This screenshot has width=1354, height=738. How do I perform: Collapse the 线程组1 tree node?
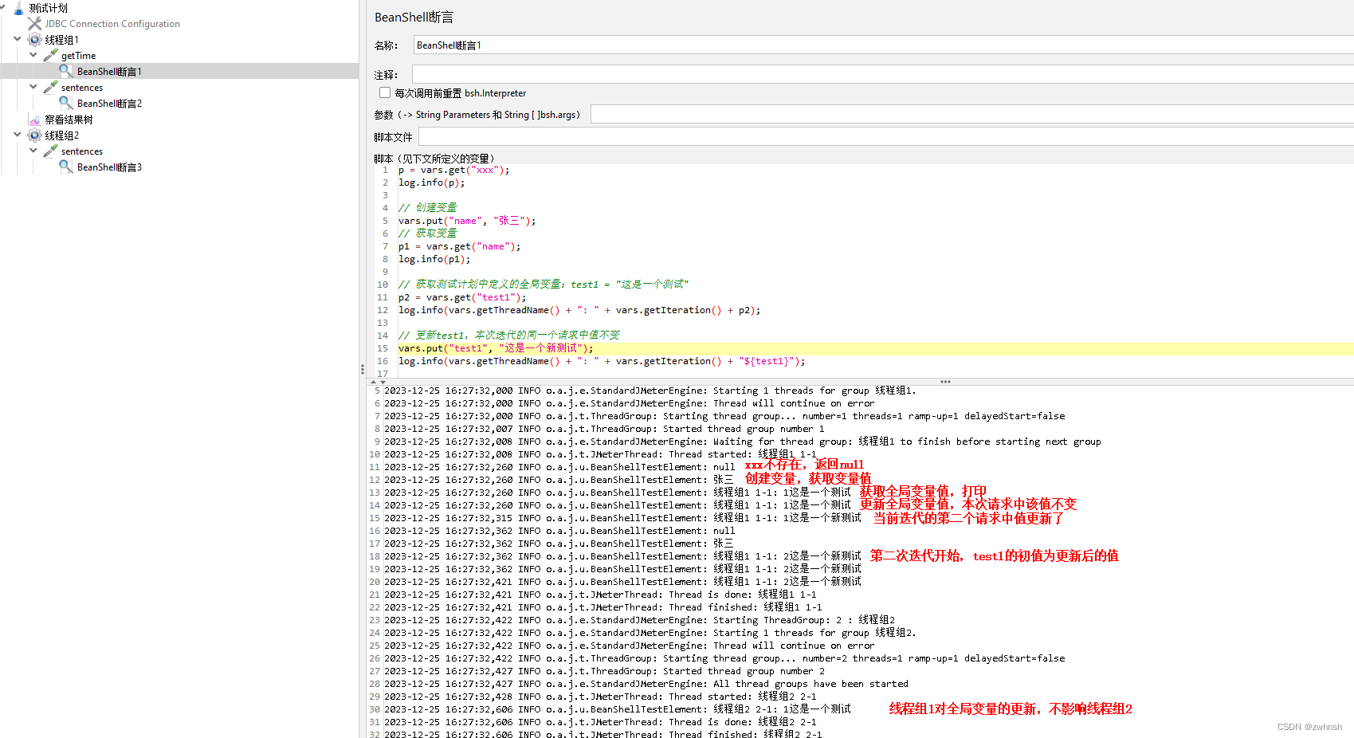[18, 39]
